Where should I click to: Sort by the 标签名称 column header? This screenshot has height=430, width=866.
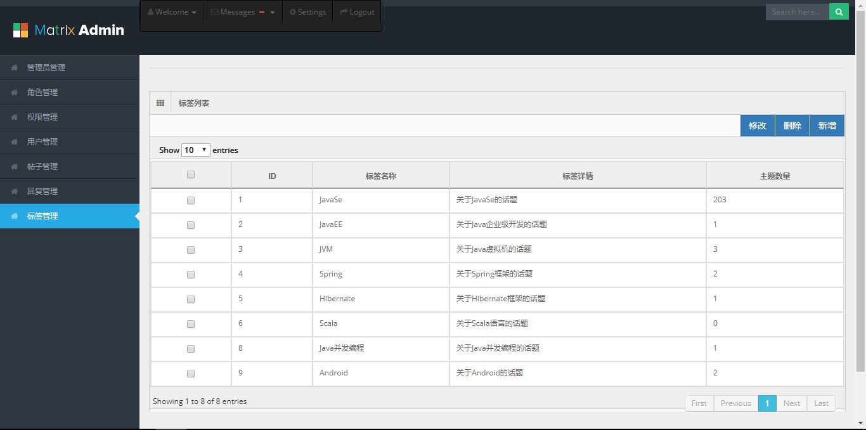(381, 176)
